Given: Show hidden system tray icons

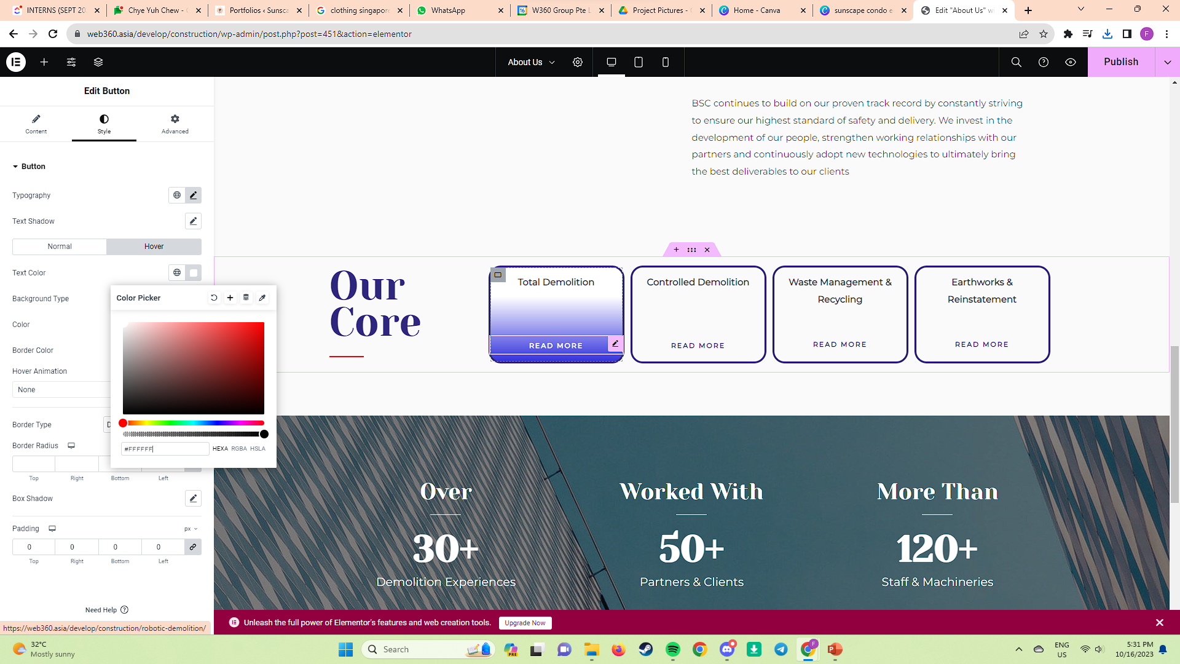Looking at the screenshot, I should tap(1019, 649).
